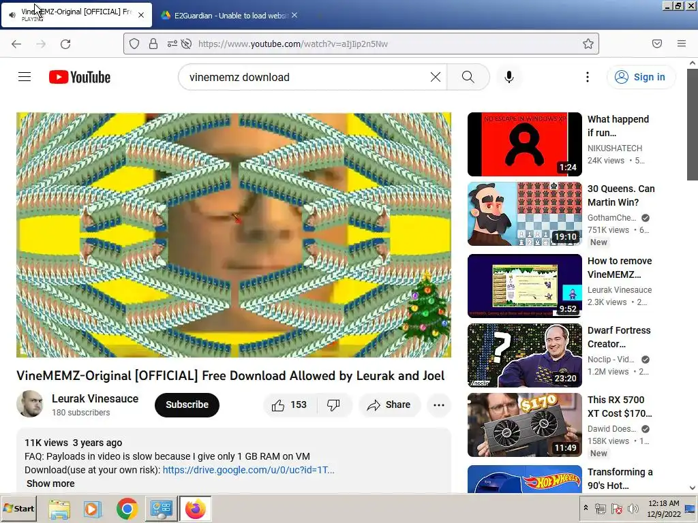The width and height of the screenshot is (698, 523).
Task: Expand description with Show more
Action: click(x=50, y=484)
